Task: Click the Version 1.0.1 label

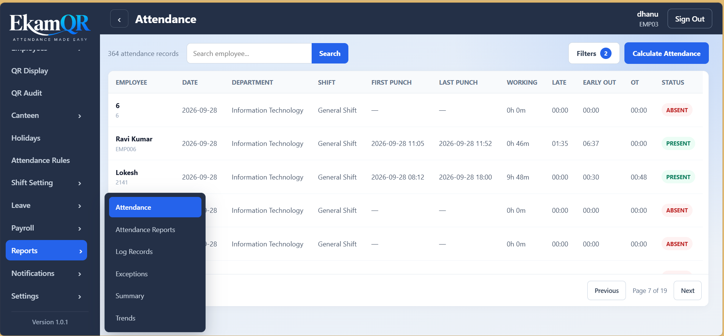Action: 50,322
